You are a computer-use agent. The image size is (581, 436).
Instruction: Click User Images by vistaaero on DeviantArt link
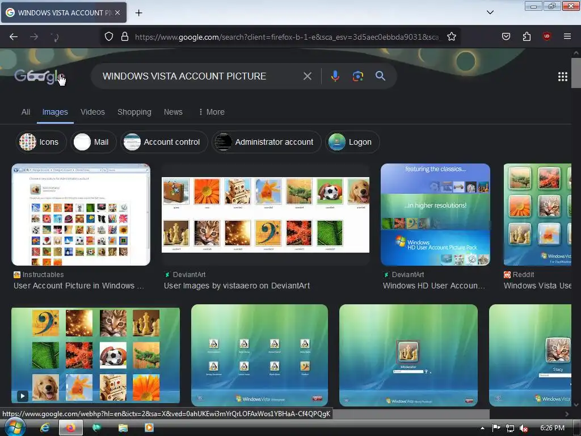click(x=237, y=286)
